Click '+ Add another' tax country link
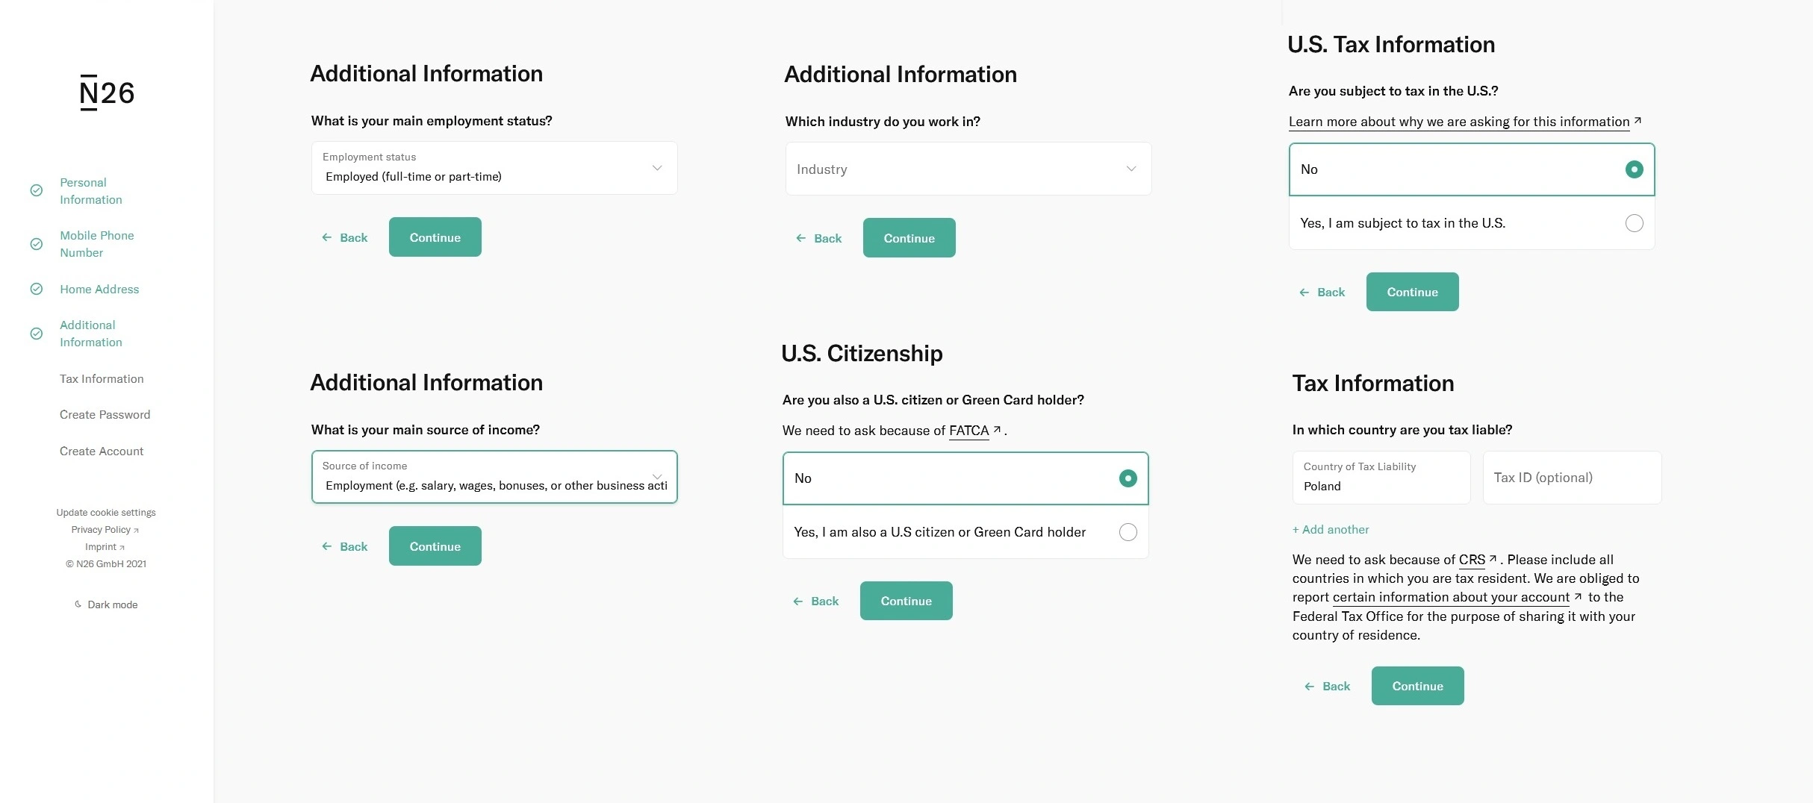1813x803 pixels. [x=1330, y=529]
